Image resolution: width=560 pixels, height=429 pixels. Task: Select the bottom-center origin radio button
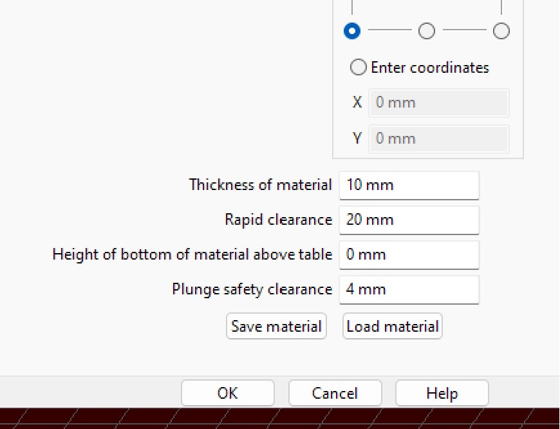(x=426, y=31)
